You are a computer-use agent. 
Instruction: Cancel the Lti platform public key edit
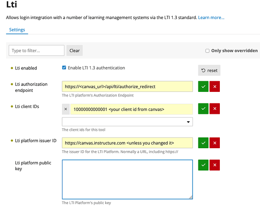[214, 165]
